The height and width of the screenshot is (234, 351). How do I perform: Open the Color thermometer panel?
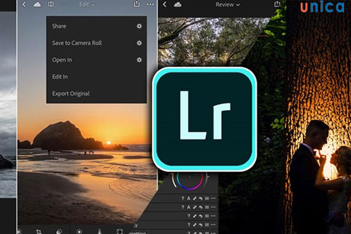pos(99,231)
